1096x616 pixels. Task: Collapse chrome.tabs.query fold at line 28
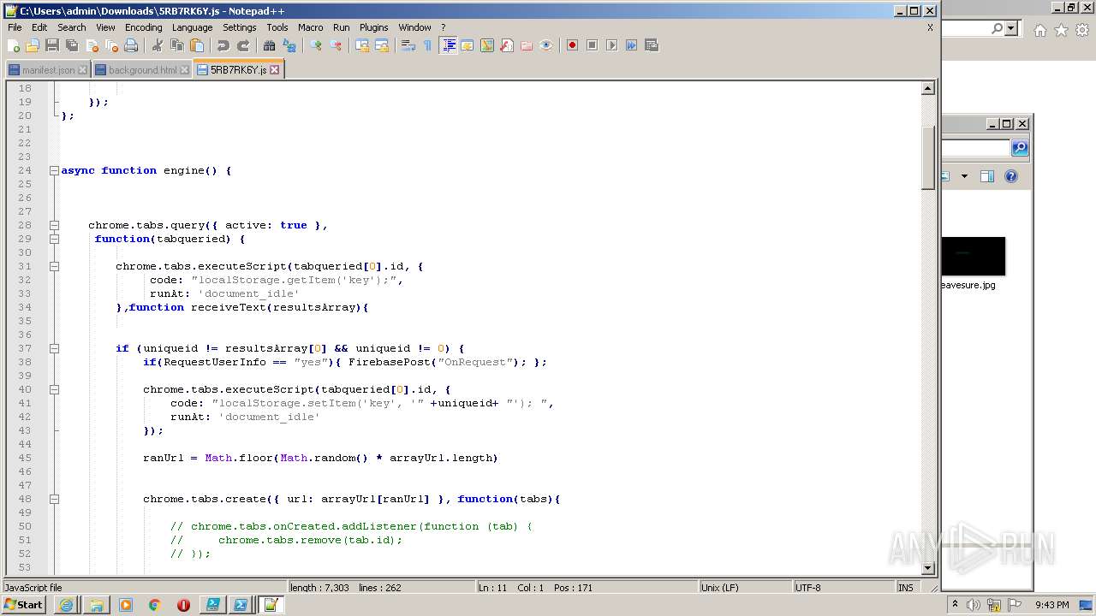[54, 225]
